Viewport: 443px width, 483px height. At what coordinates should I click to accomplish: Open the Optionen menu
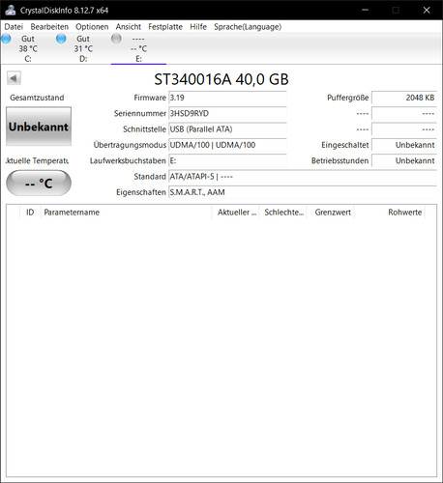pyautogui.click(x=92, y=27)
